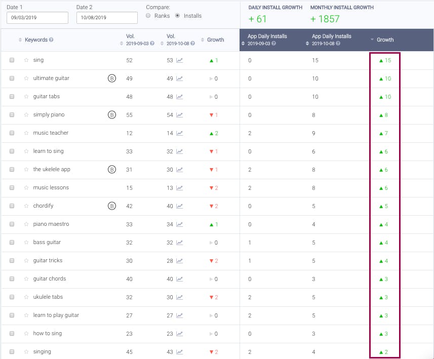Open trend chart icon for 'chordify'
The image size is (434, 359).
(x=180, y=206)
